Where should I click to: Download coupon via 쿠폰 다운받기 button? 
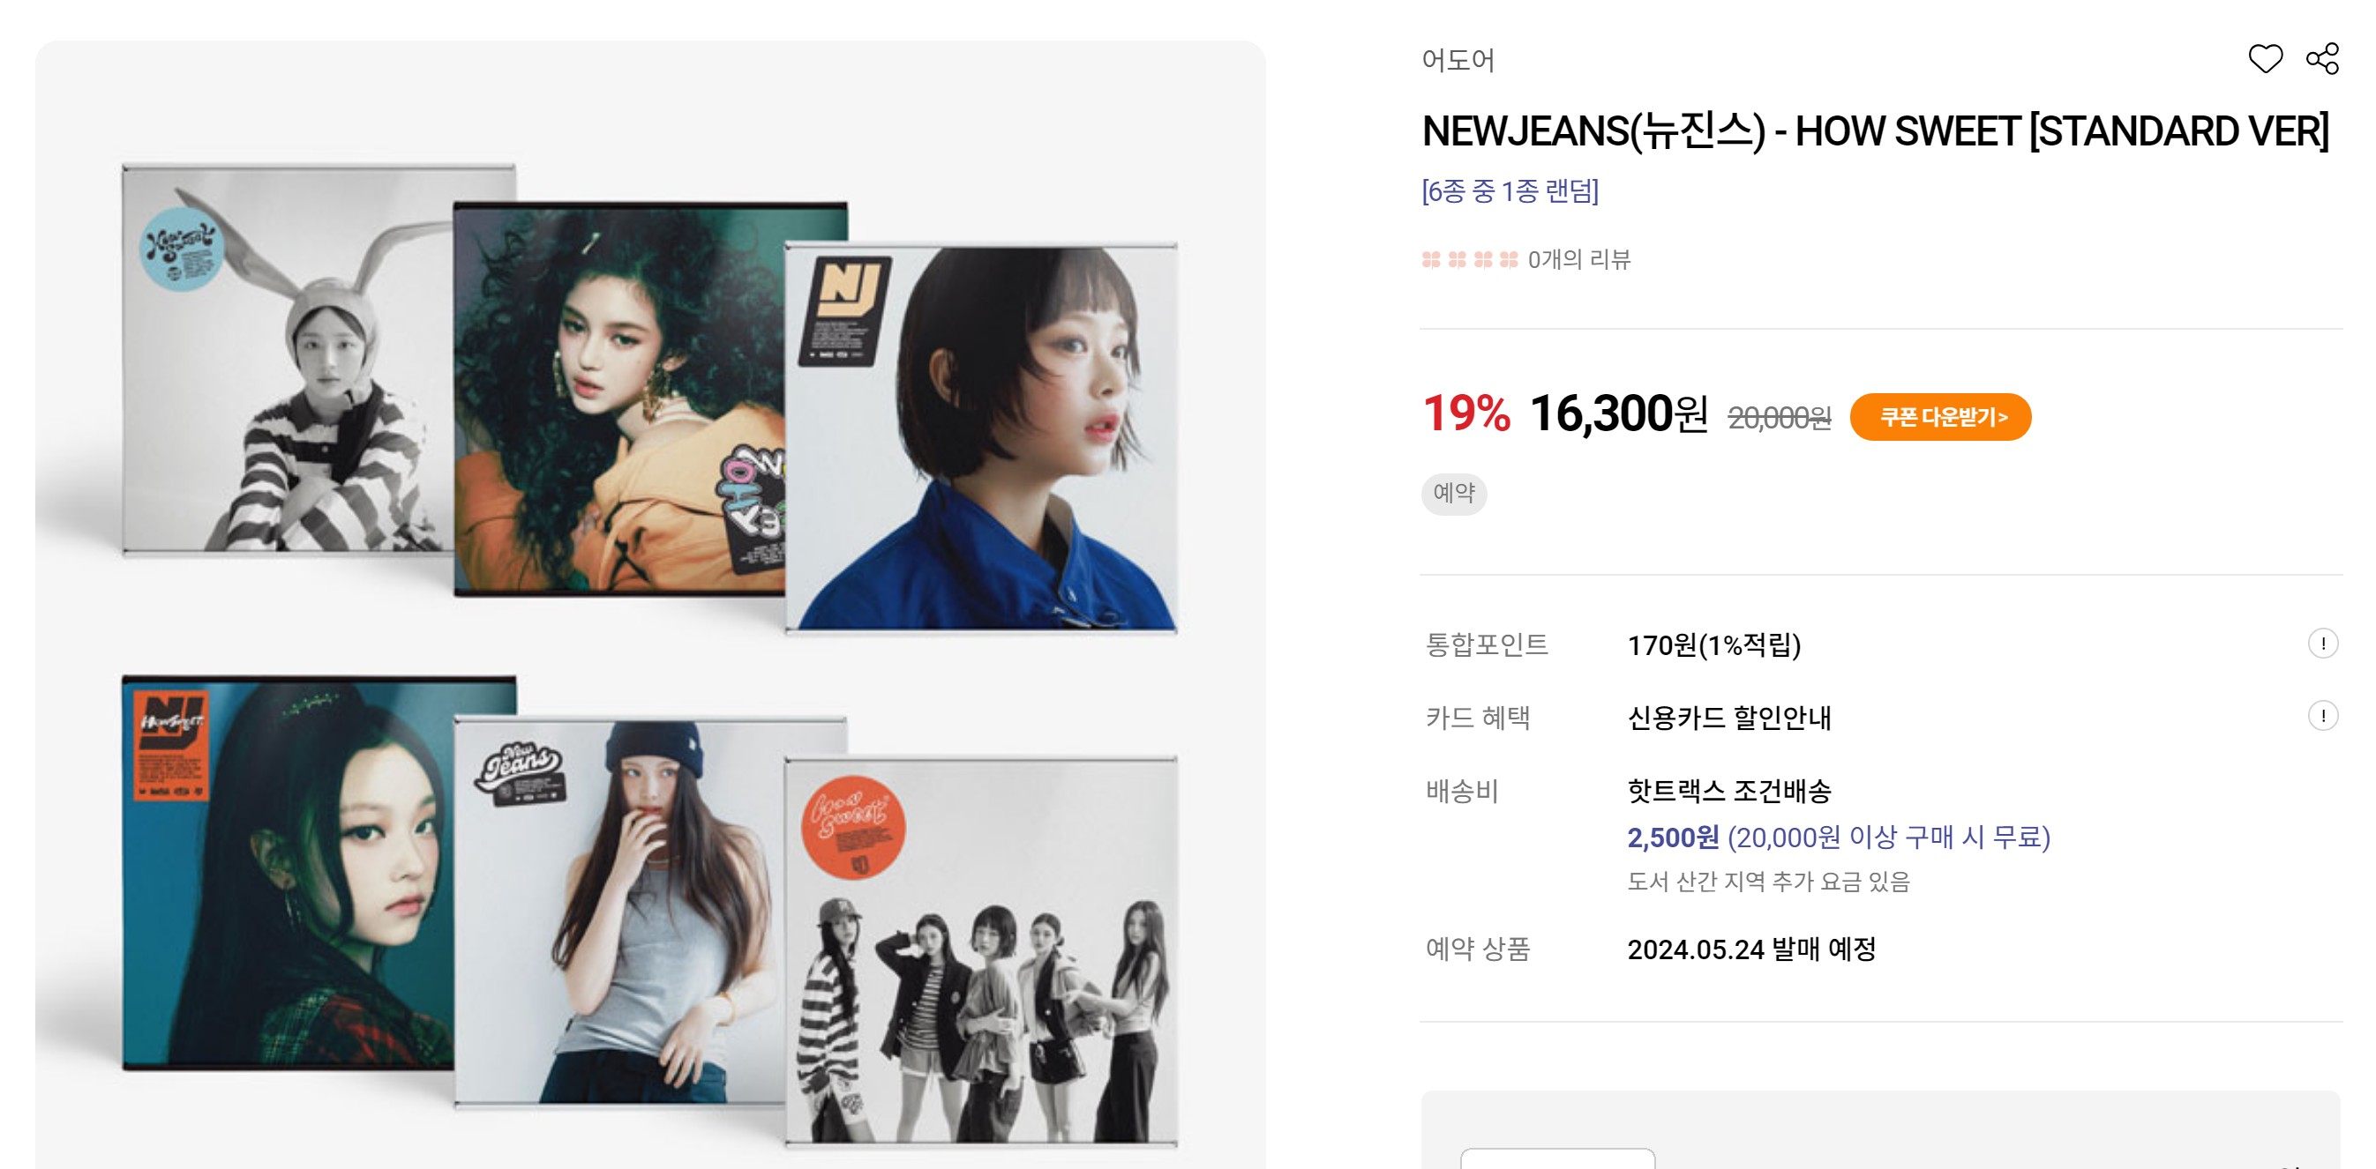click(x=1940, y=417)
